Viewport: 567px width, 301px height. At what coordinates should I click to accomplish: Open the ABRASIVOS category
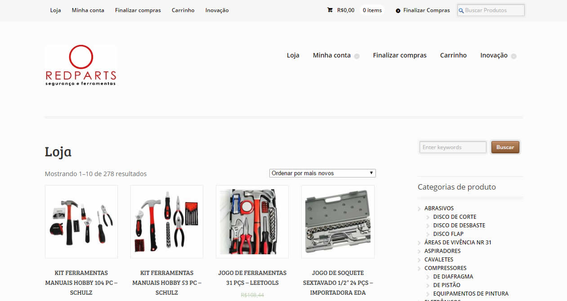(x=439, y=208)
